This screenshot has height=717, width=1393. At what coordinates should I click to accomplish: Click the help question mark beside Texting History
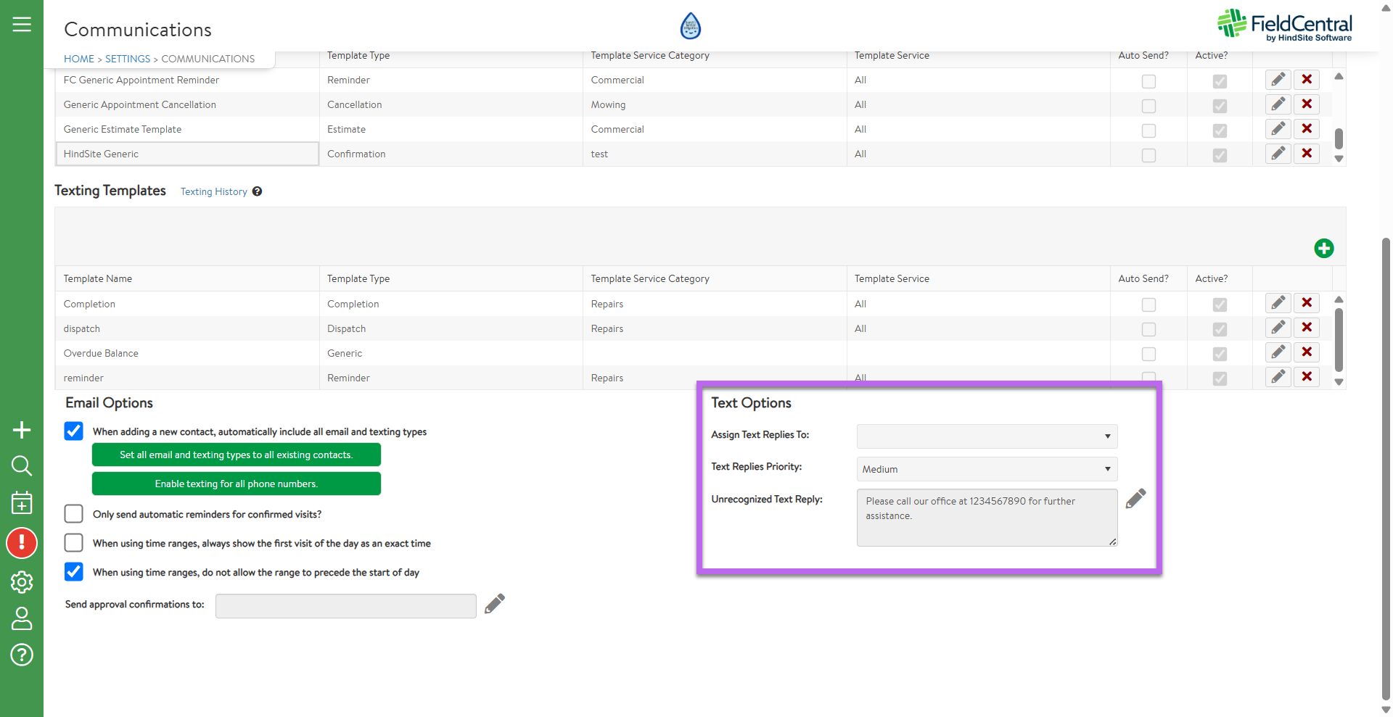point(257,191)
